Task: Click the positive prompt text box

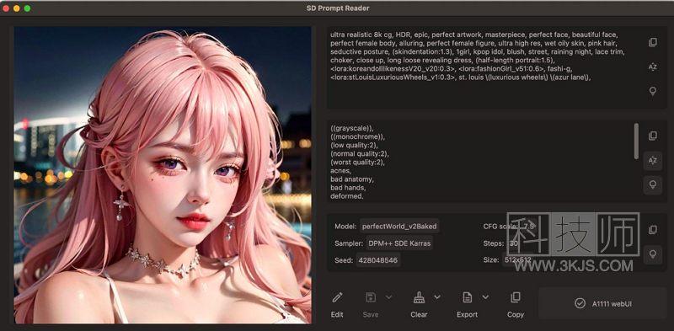Action: click(484, 67)
